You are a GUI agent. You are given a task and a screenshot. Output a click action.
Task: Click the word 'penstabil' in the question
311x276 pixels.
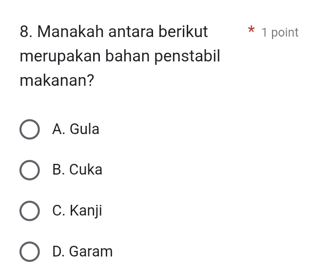pos(187,56)
